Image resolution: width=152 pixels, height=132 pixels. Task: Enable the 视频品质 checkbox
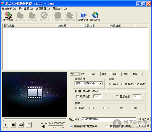[78, 96]
